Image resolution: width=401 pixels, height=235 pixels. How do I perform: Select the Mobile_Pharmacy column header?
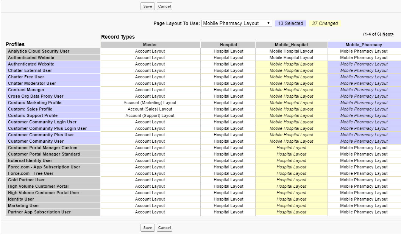tap(364, 45)
